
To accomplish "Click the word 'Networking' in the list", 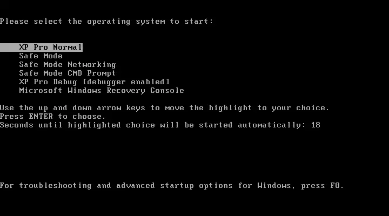I will [92, 64].
